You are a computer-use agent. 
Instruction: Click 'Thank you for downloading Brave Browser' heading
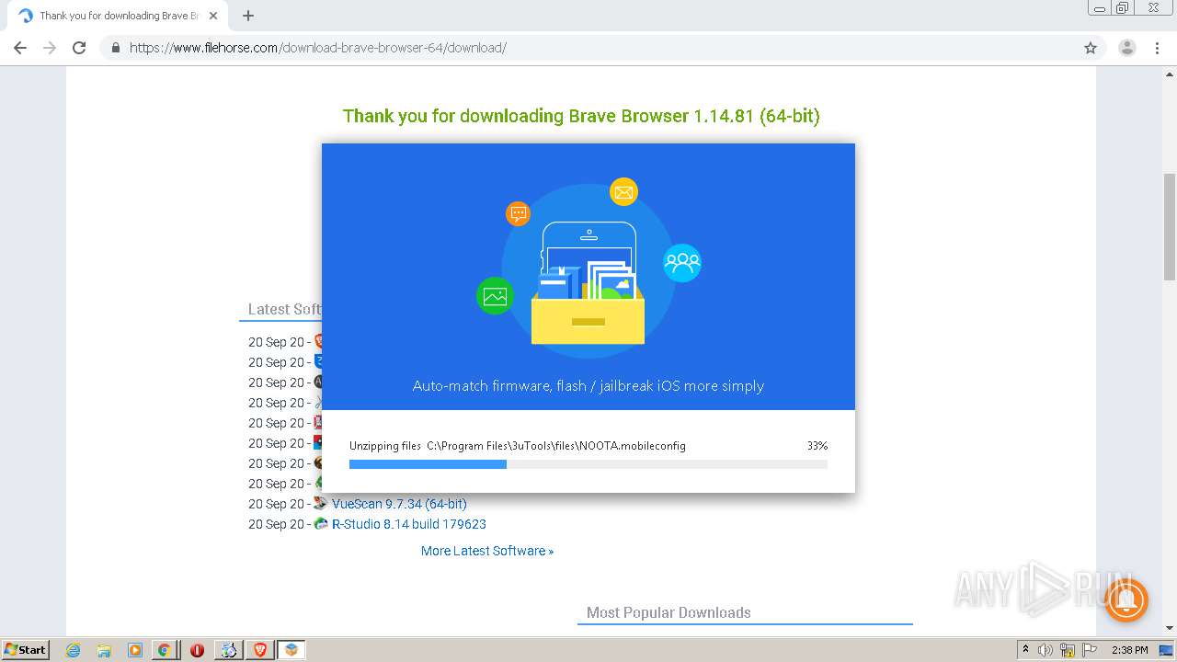pos(581,116)
